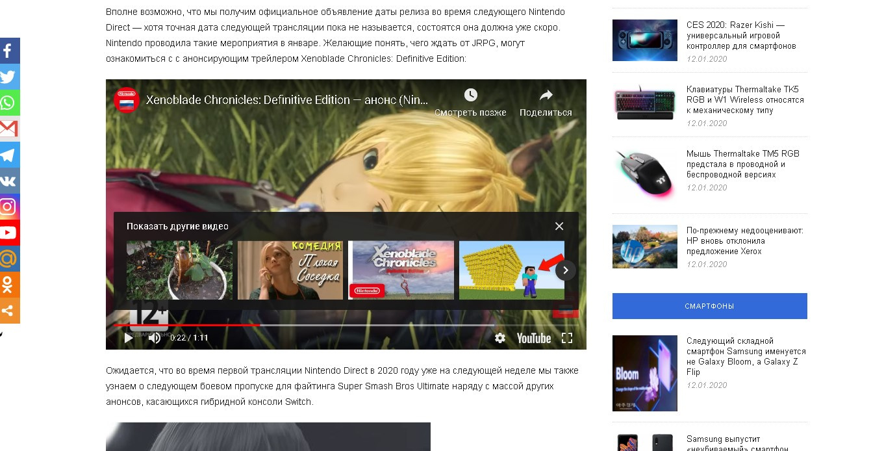
Task: Open video settings gear
Action: 499,338
